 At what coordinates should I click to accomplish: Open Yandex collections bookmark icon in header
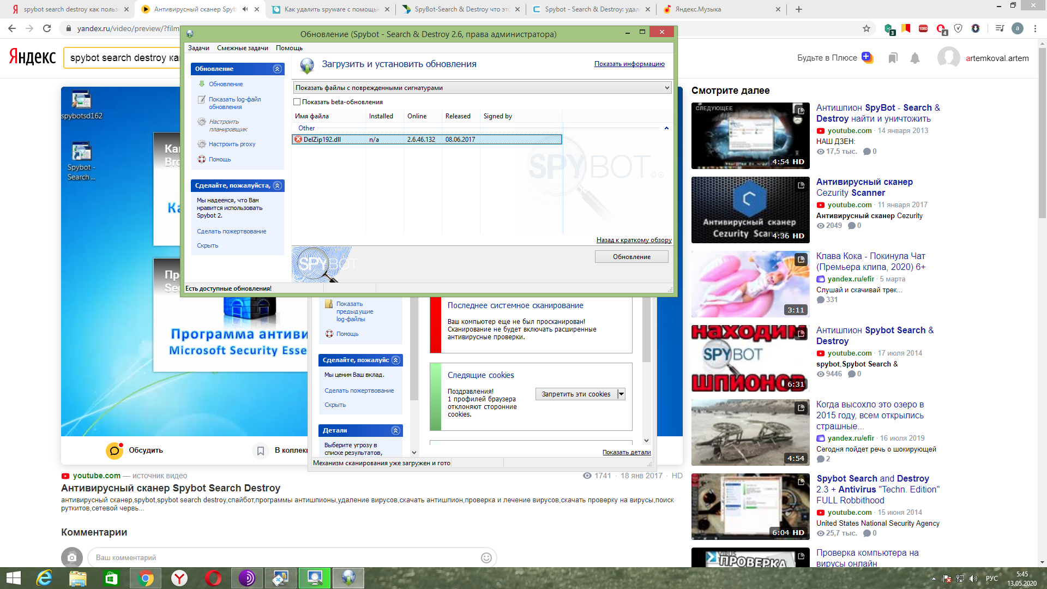(893, 58)
